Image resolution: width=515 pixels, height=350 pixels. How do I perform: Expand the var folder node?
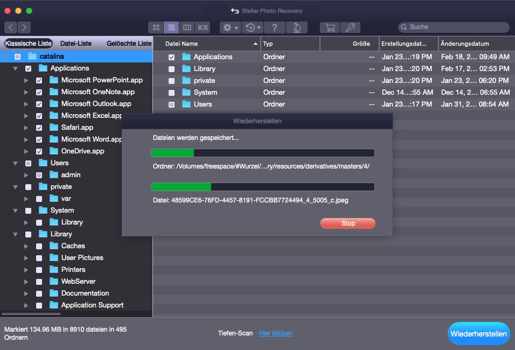[26, 199]
